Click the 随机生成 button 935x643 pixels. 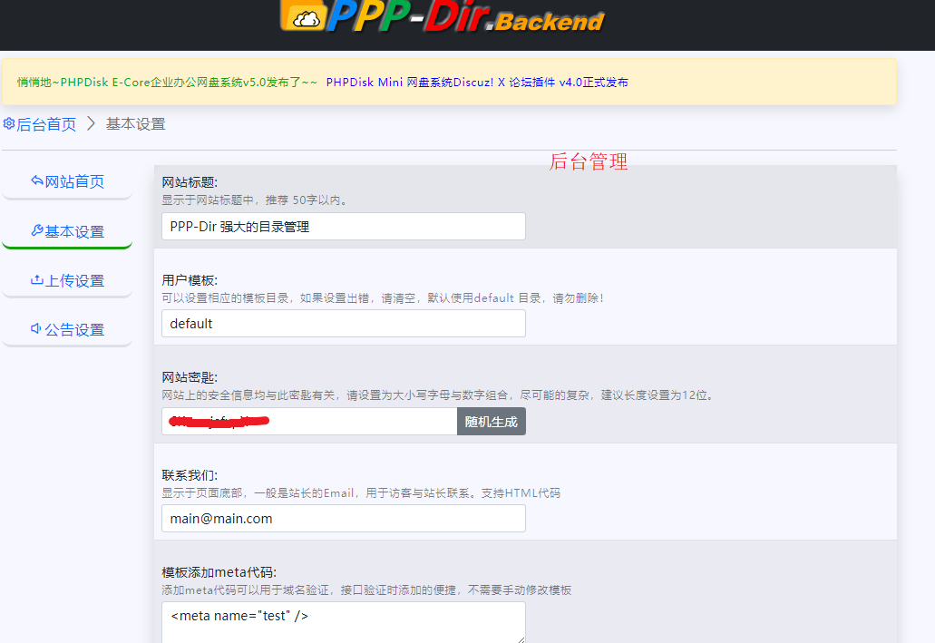(491, 421)
